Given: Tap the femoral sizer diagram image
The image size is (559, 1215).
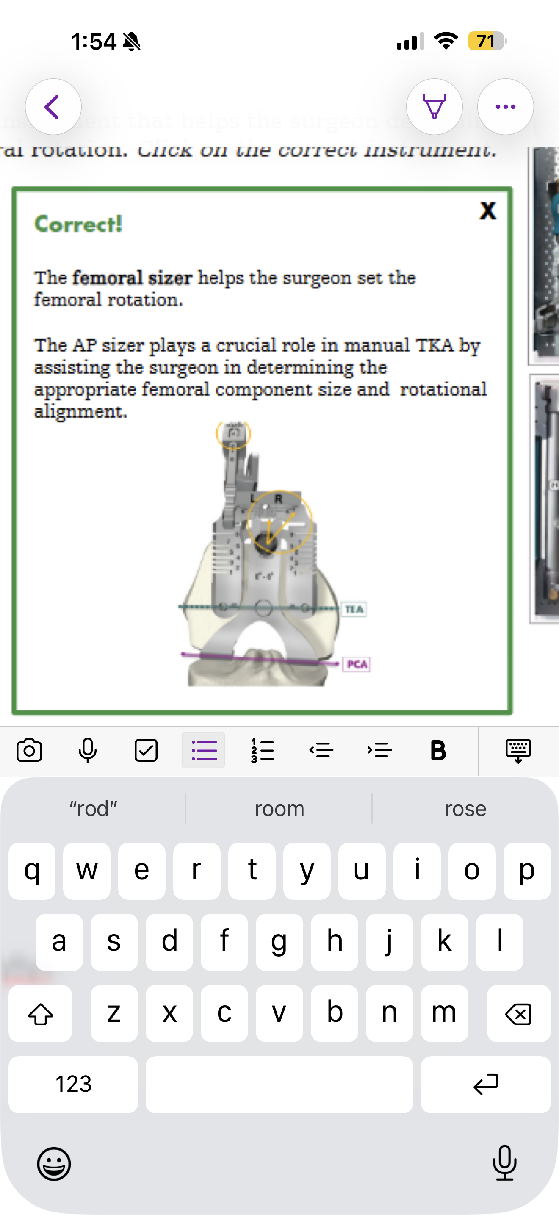Looking at the screenshot, I should (275, 553).
